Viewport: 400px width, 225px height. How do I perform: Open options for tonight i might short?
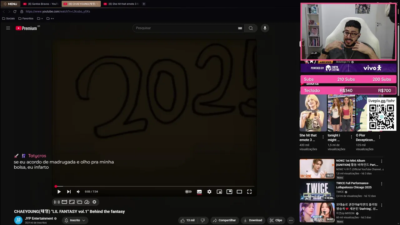pyautogui.click(x=351, y=137)
